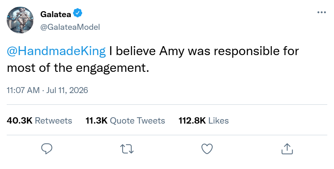Click the "Retweets" label text
Screen dimensions: 334x169
point(53,121)
